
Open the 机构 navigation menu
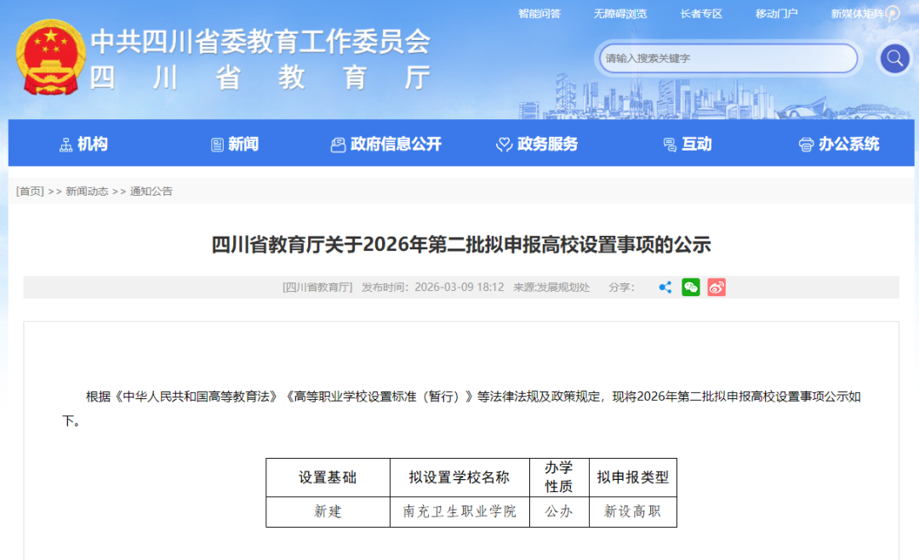point(84,145)
